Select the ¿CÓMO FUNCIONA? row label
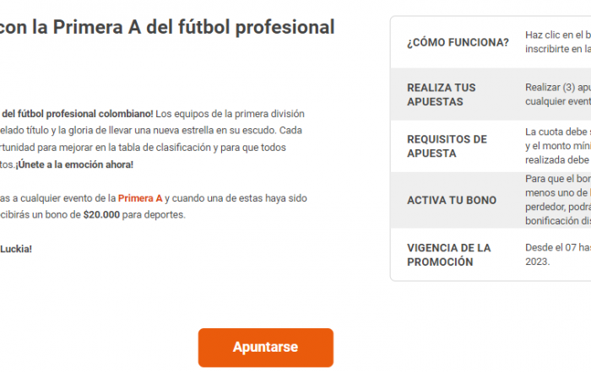Viewport: 591px width, 372px height. coord(458,42)
